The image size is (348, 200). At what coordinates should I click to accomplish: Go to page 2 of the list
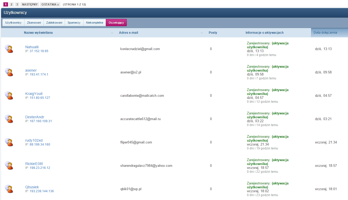(x=11, y=4)
